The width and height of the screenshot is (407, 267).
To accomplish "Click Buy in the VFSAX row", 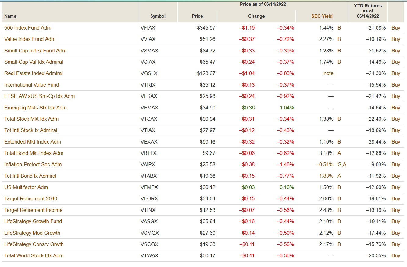I will click(x=396, y=96).
